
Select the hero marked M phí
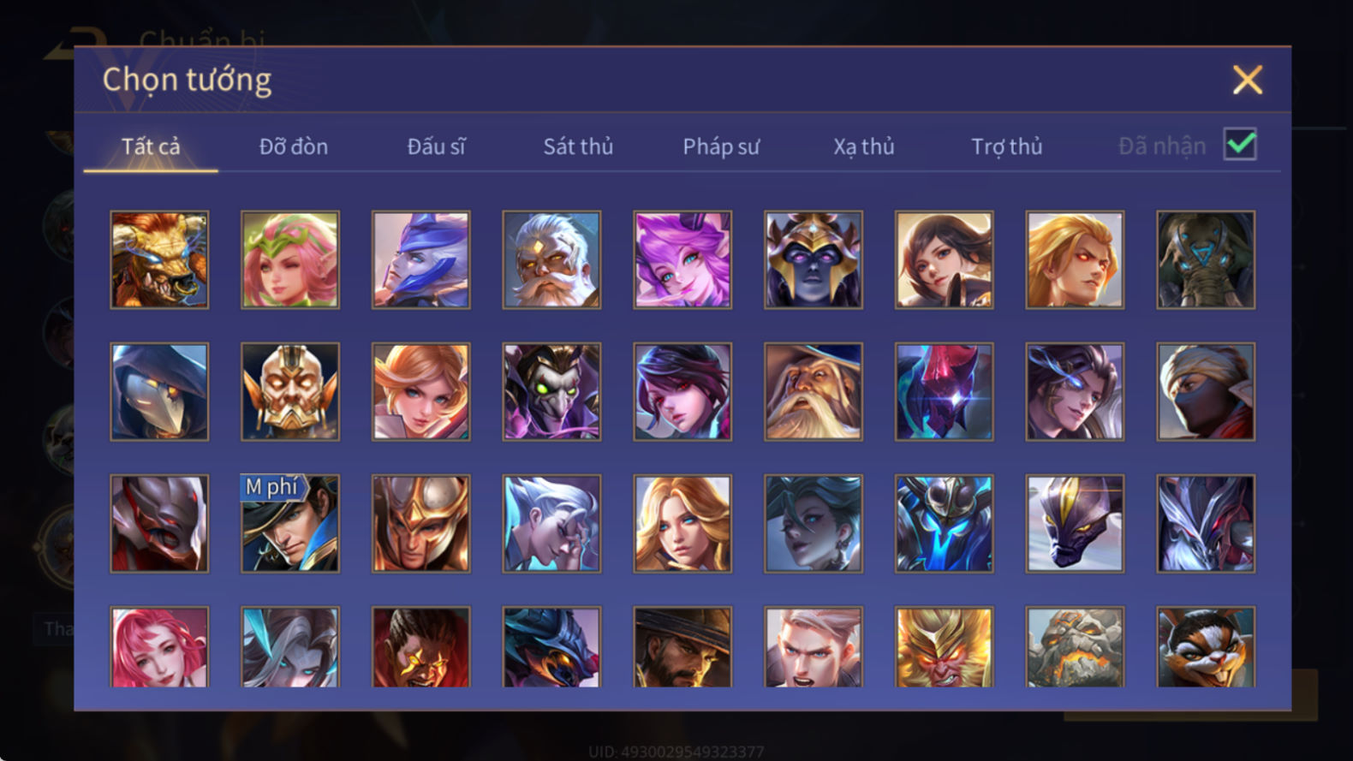pyautogui.click(x=290, y=523)
